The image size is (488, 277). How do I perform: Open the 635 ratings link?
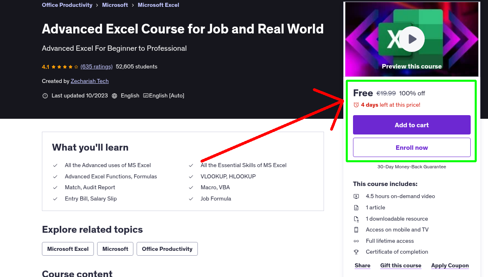[x=96, y=66]
